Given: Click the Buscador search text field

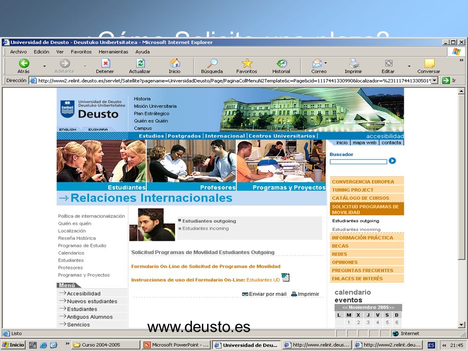Looking at the screenshot, I should pyautogui.click(x=358, y=162).
